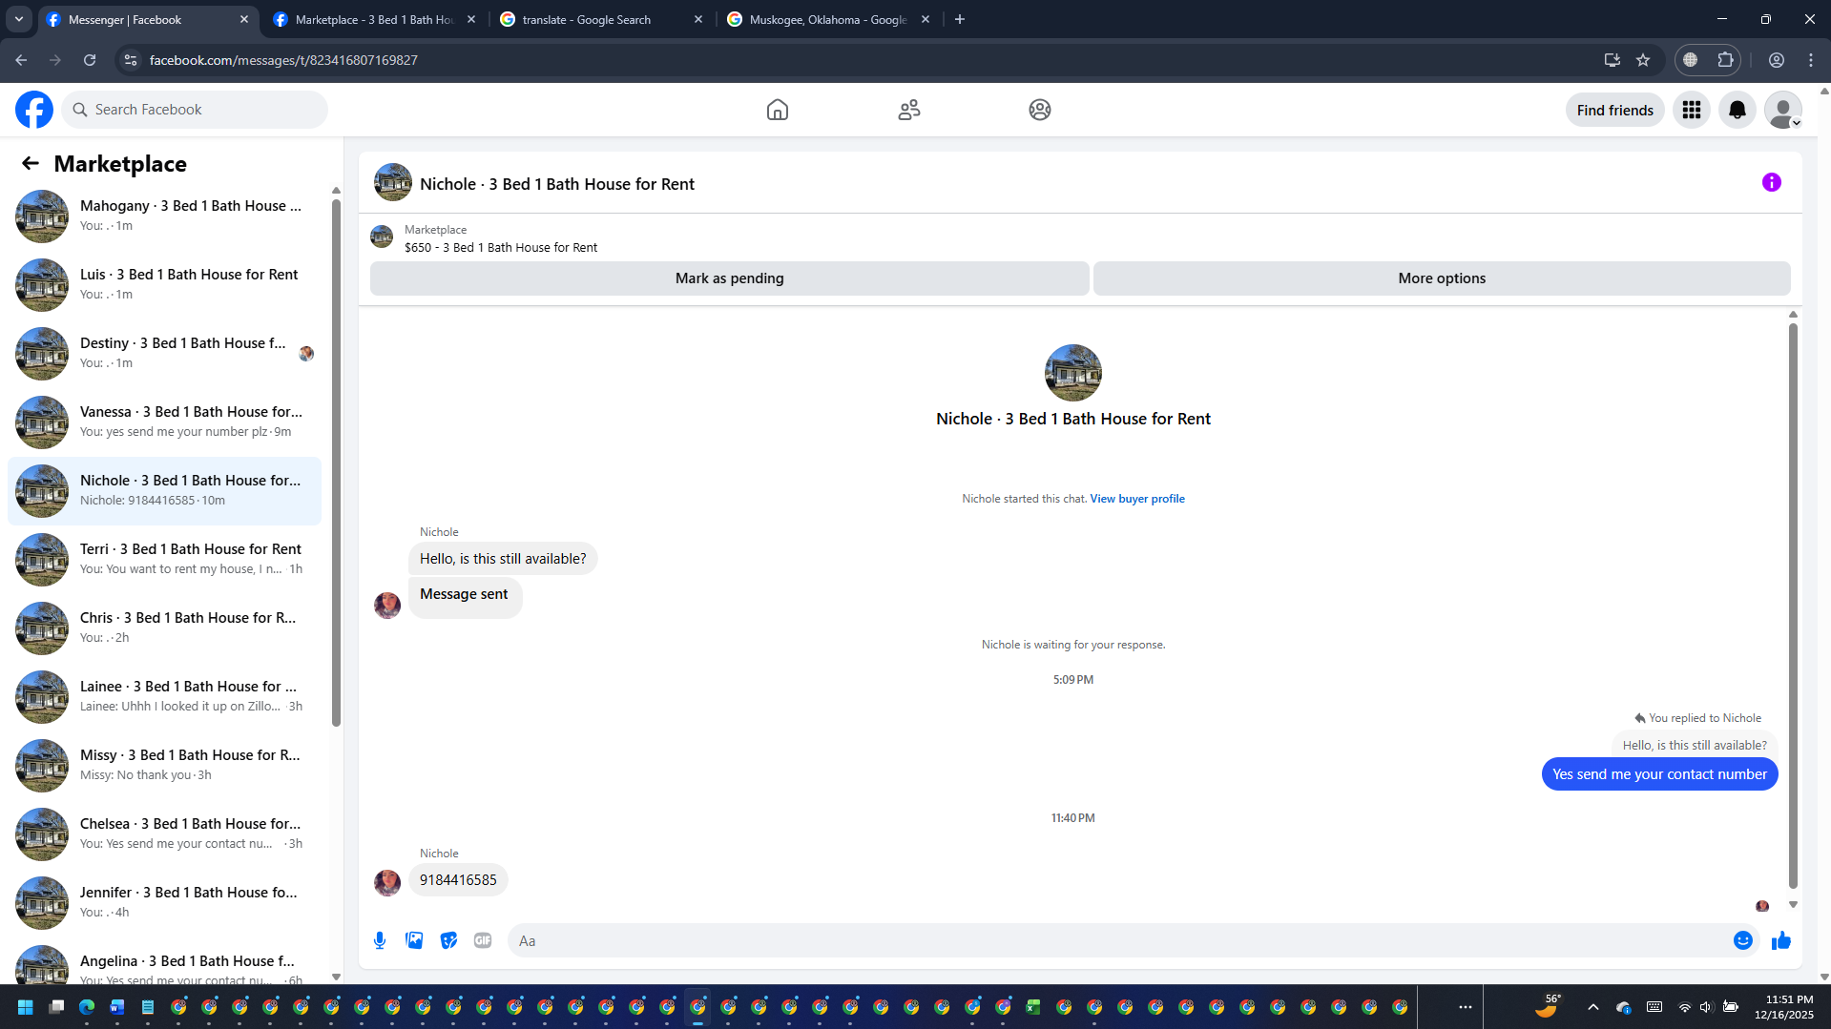Image resolution: width=1831 pixels, height=1029 pixels.
Task: Click the conversation list scrollbar
Action: pyautogui.click(x=336, y=463)
